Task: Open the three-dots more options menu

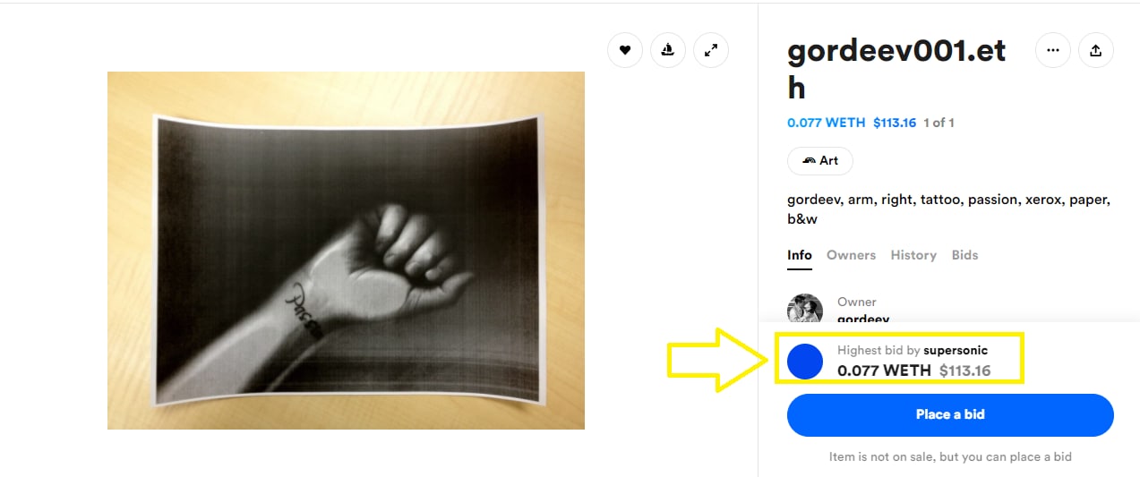Action: 1052,50
